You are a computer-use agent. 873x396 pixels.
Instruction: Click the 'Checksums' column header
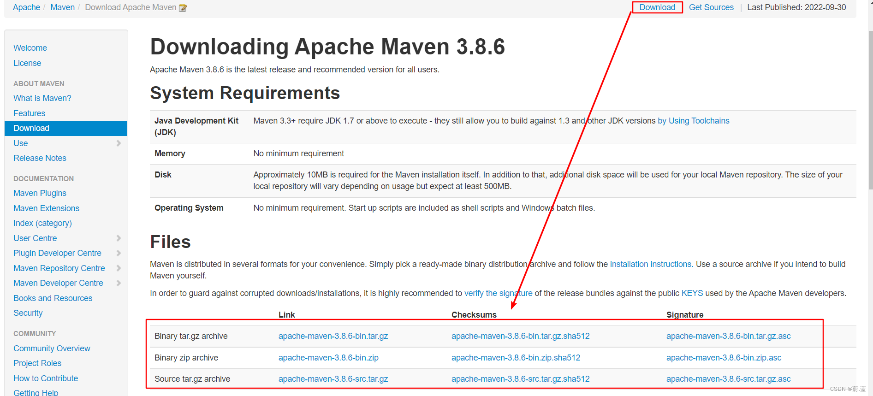point(474,315)
